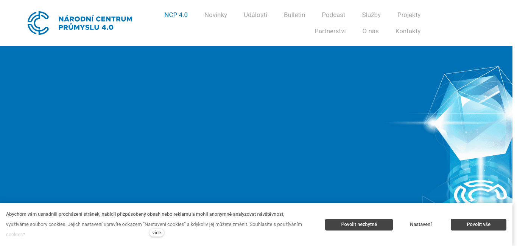
Task: Go to the Partnerství page
Action: (x=330, y=31)
